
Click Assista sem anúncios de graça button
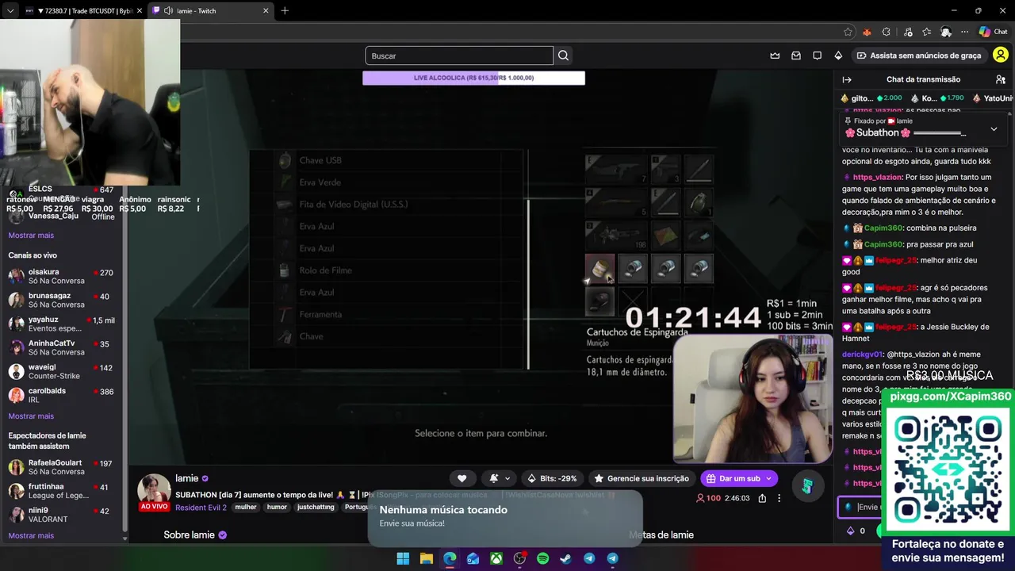(x=918, y=56)
